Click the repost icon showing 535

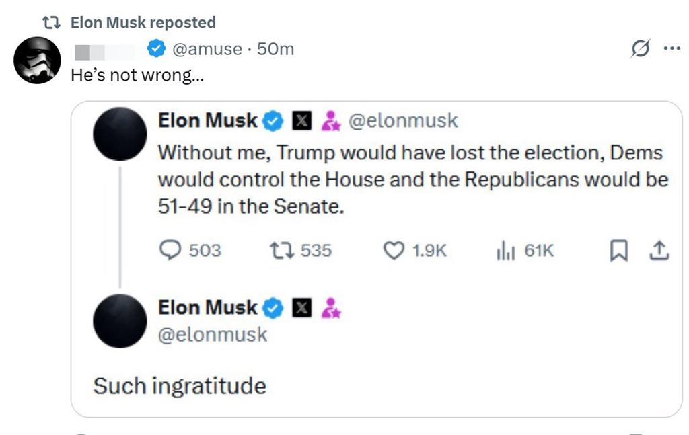tap(282, 251)
